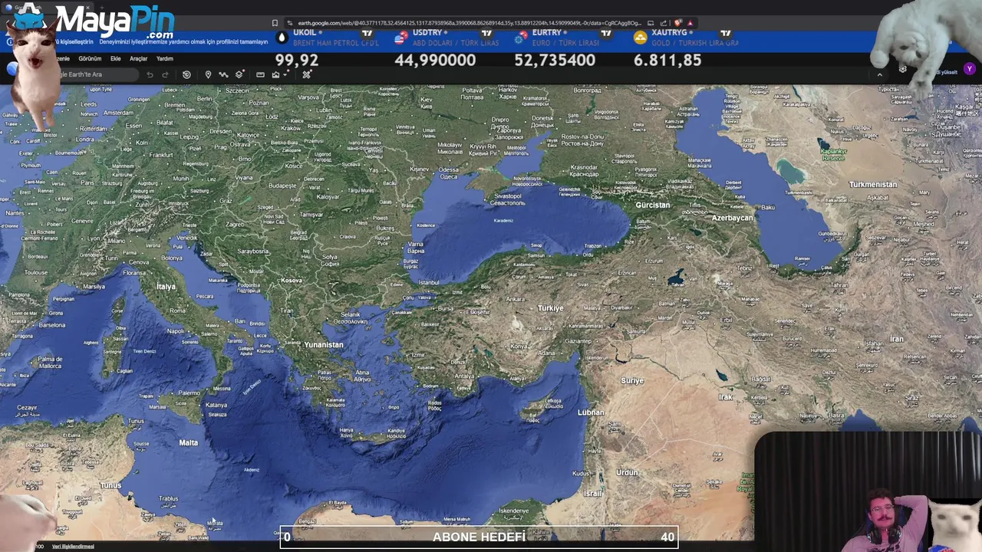Open the map layers stack icon
The image size is (982, 552).
(240, 74)
